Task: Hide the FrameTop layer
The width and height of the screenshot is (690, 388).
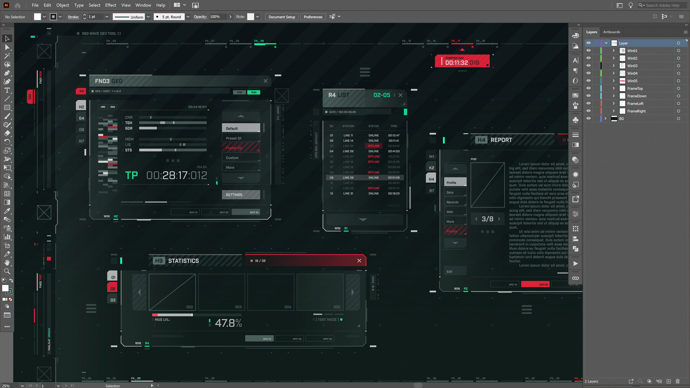Action: point(588,88)
